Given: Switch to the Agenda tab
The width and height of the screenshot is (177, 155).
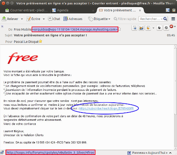Looking at the screenshot, I should click(60, 10).
